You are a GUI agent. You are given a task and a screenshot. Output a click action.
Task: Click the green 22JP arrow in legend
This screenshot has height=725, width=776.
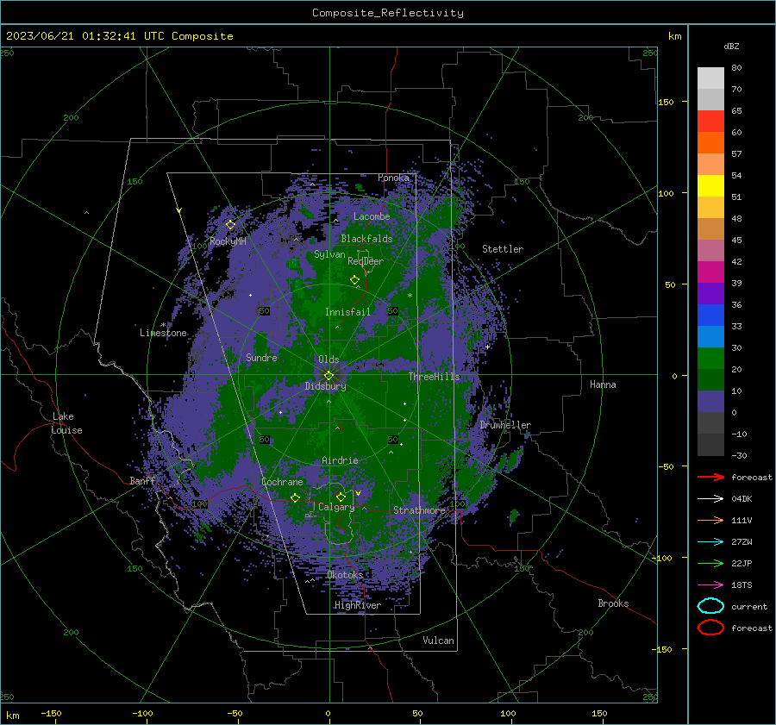tap(710, 563)
